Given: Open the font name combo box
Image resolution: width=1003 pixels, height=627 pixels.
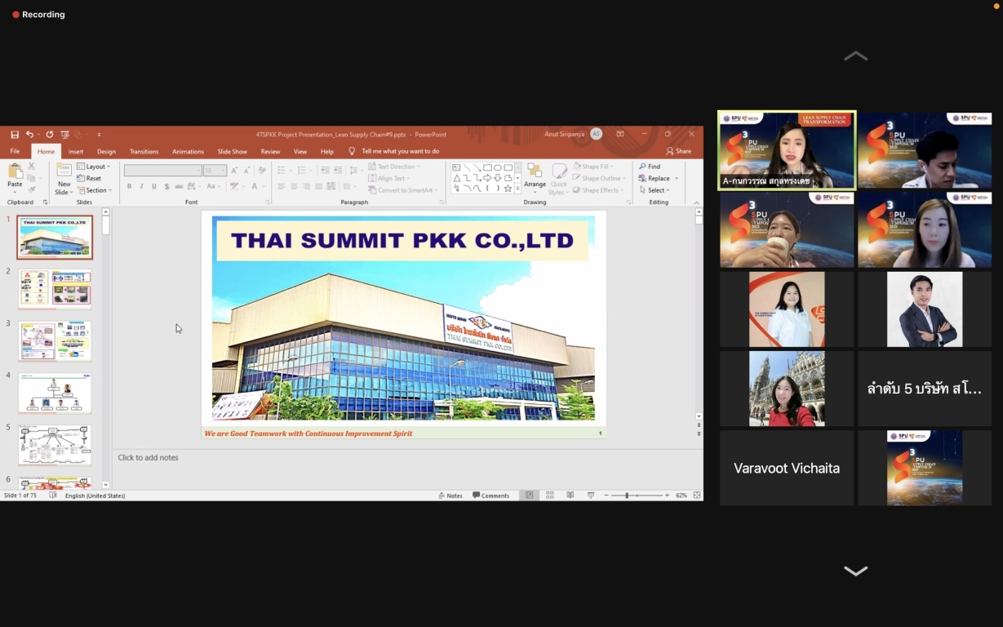Looking at the screenshot, I should tap(163, 171).
